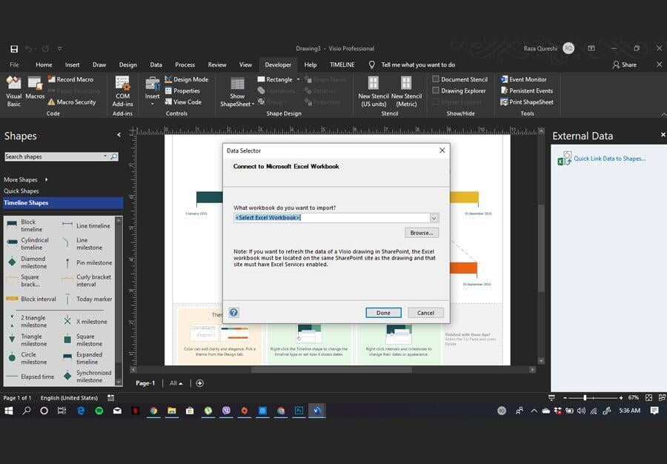Toggle Design Mode in Controls group
The image size is (667, 464).
coord(186,79)
